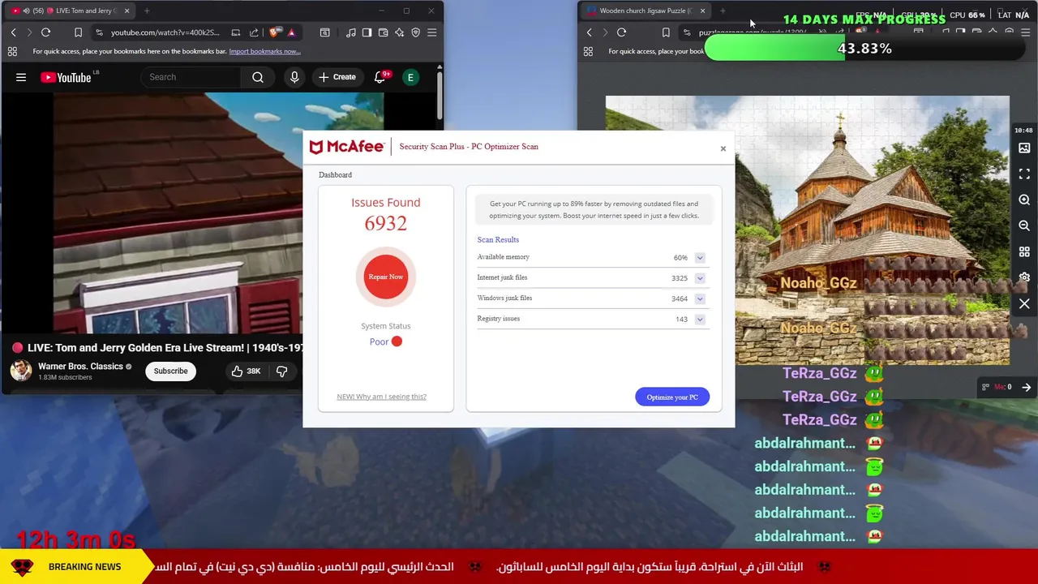Open the apps grid icon in bookmarks bar
Screen dimensions: 1038x584
coord(12,51)
